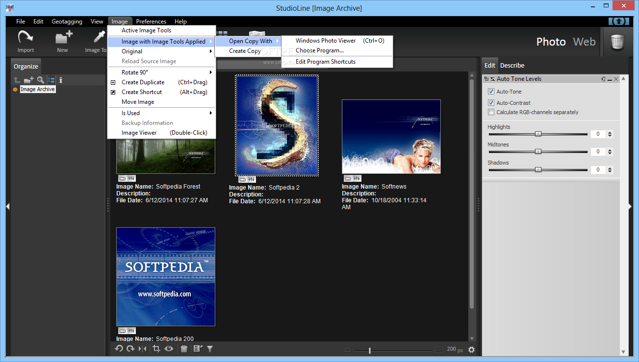Click the edit descriptions icon in bottom toolbar
The height and width of the screenshot is (362, 639).
(x=197, y=349)
